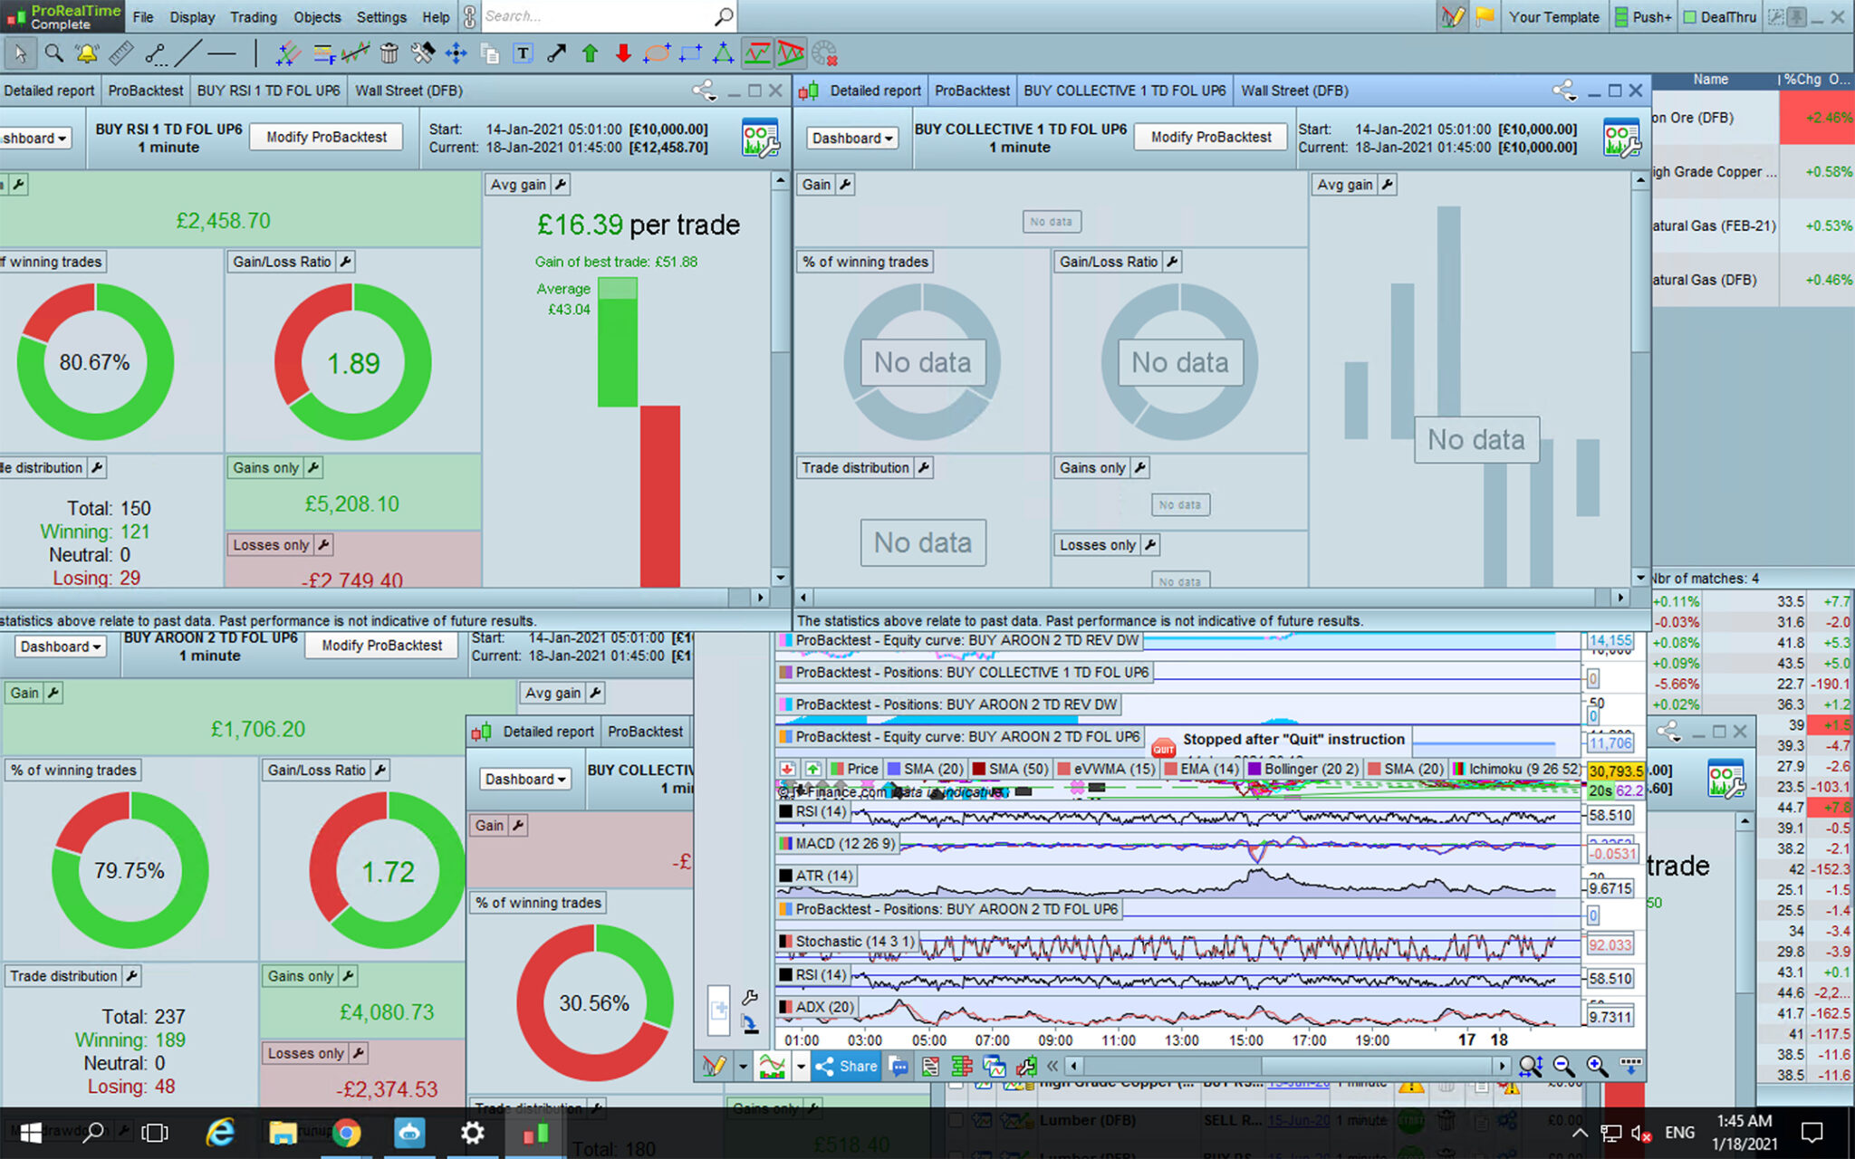Toggle the DealThru option
This screenshot has width=1855, height=1159.
point(1719,17)
